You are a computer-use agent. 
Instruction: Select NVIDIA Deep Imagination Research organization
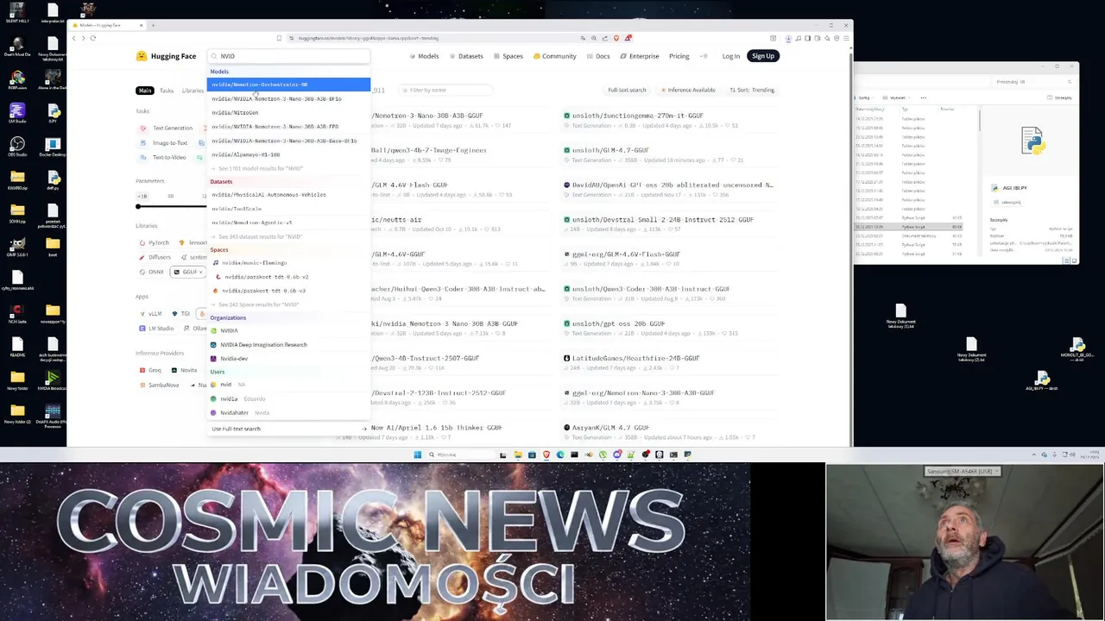coord(288,345)
